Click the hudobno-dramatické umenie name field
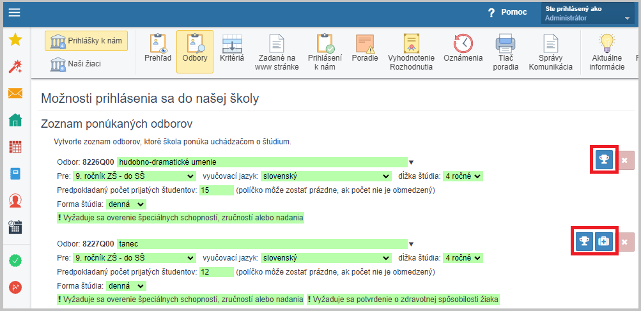Image resolution: width=641 pixels, height=311 pixels. [x=262, y=162]
